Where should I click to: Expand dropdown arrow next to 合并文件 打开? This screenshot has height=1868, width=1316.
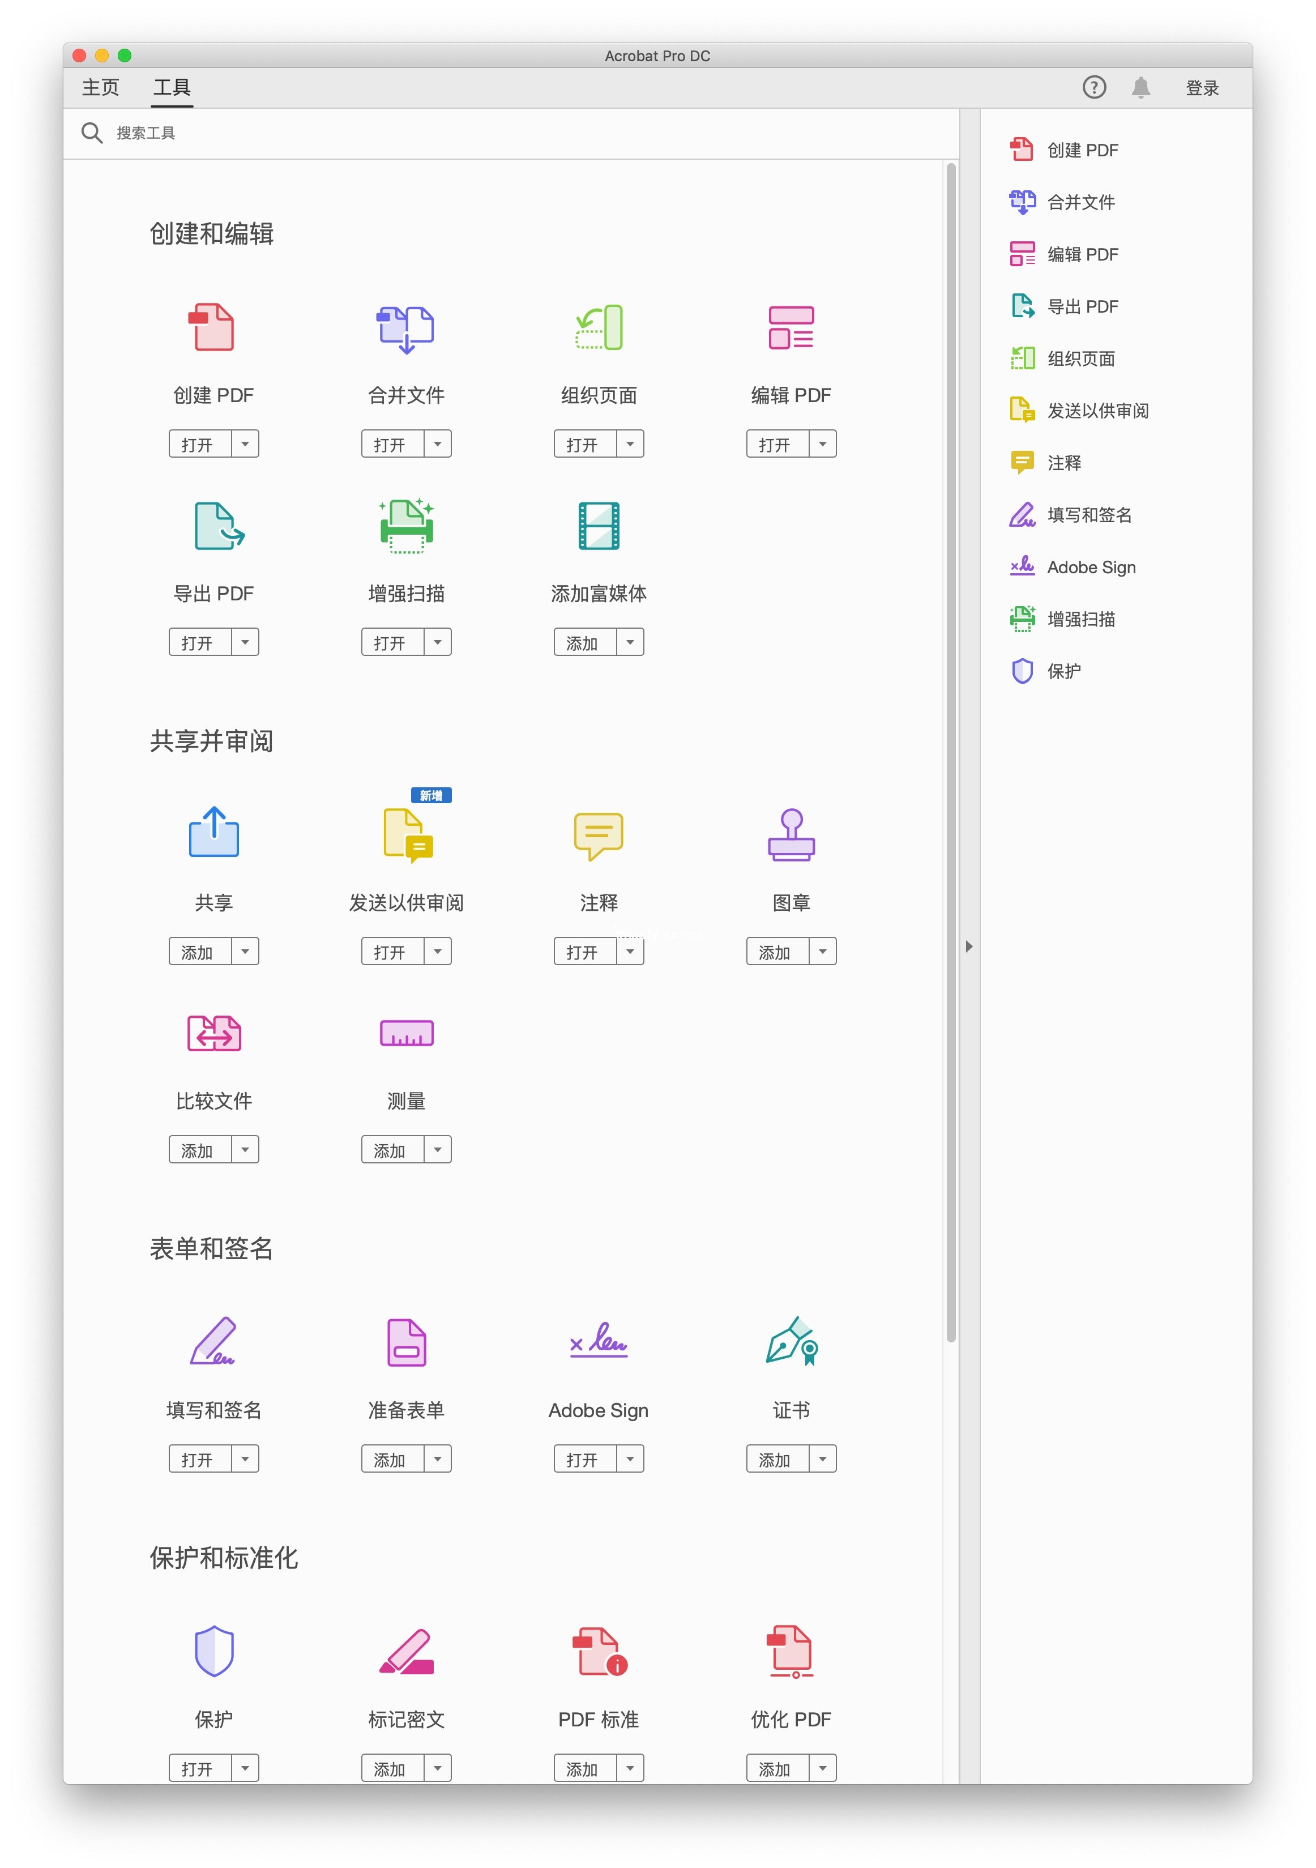click(438, 443)
